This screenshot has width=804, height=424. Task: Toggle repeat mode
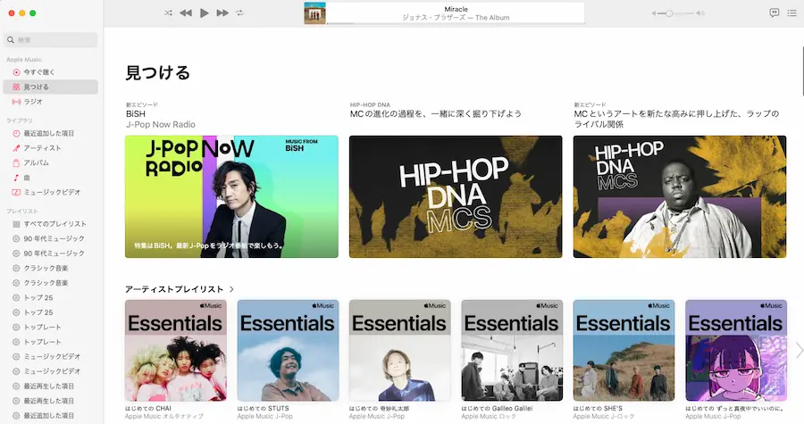click(x=239, y=12)
